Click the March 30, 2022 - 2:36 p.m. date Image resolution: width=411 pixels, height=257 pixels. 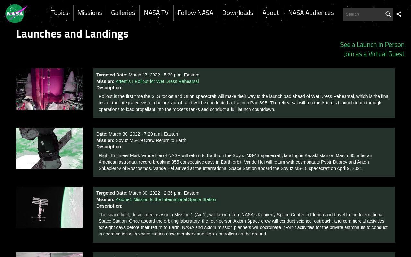(x=164, y=193)
